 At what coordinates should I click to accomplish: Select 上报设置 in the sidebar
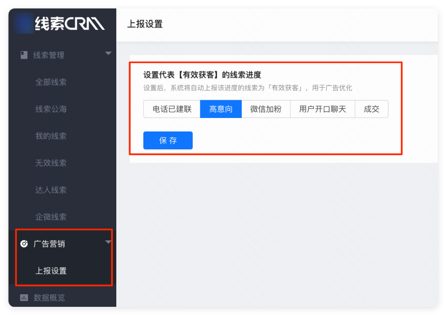(51, 271)
